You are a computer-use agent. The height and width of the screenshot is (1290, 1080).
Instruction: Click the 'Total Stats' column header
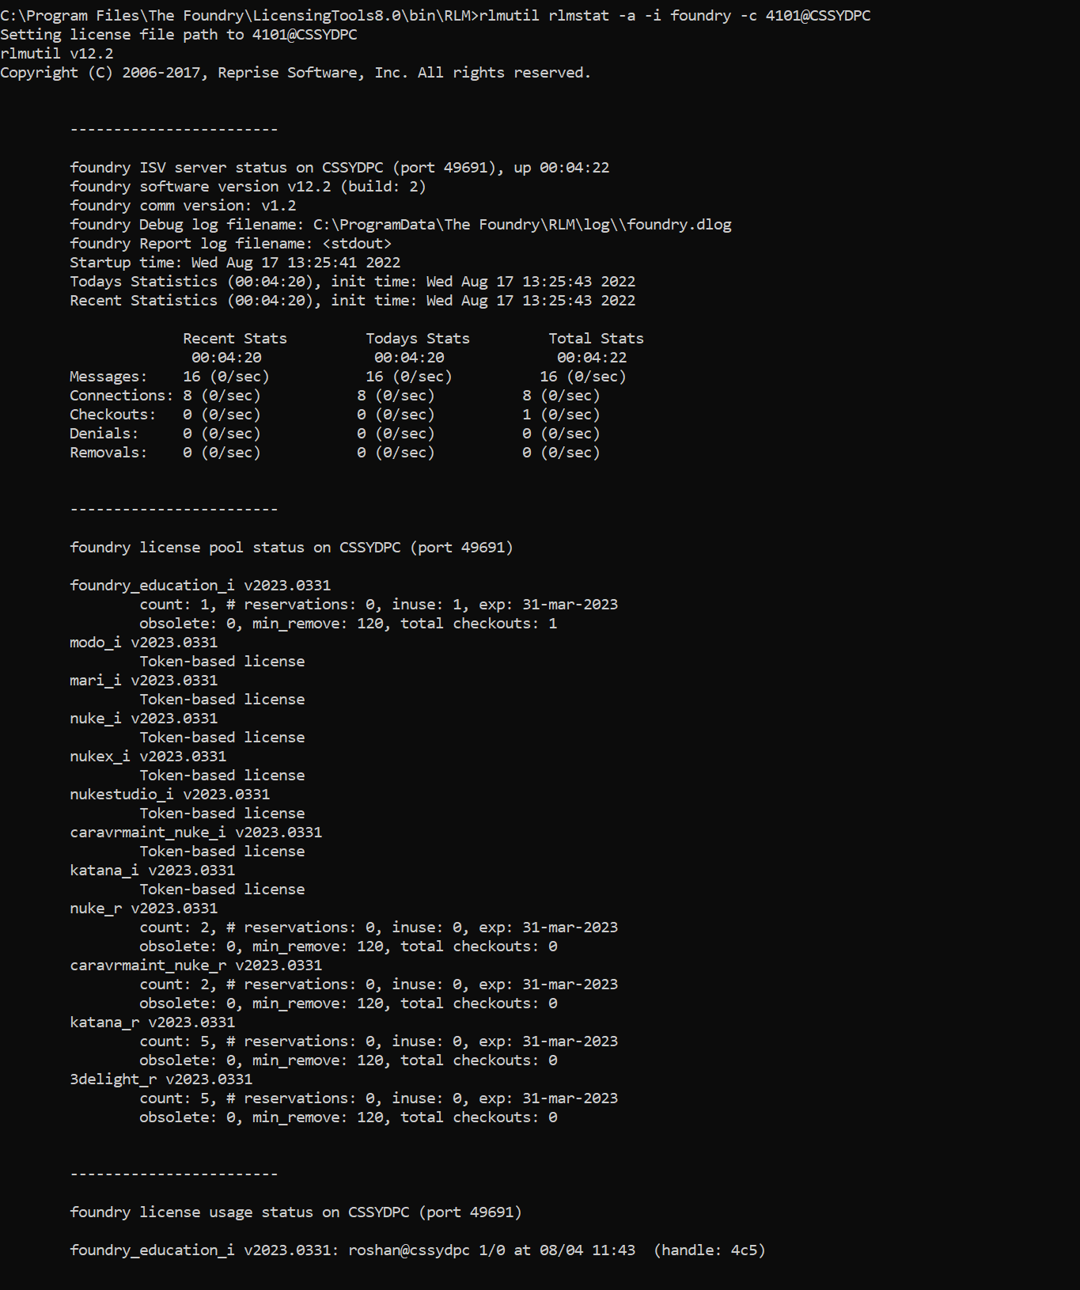(596, 339)
